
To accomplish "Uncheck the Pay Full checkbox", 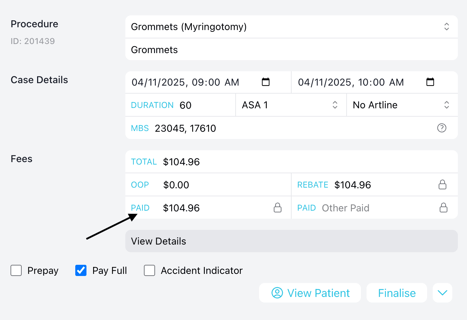I will (81, 270).
